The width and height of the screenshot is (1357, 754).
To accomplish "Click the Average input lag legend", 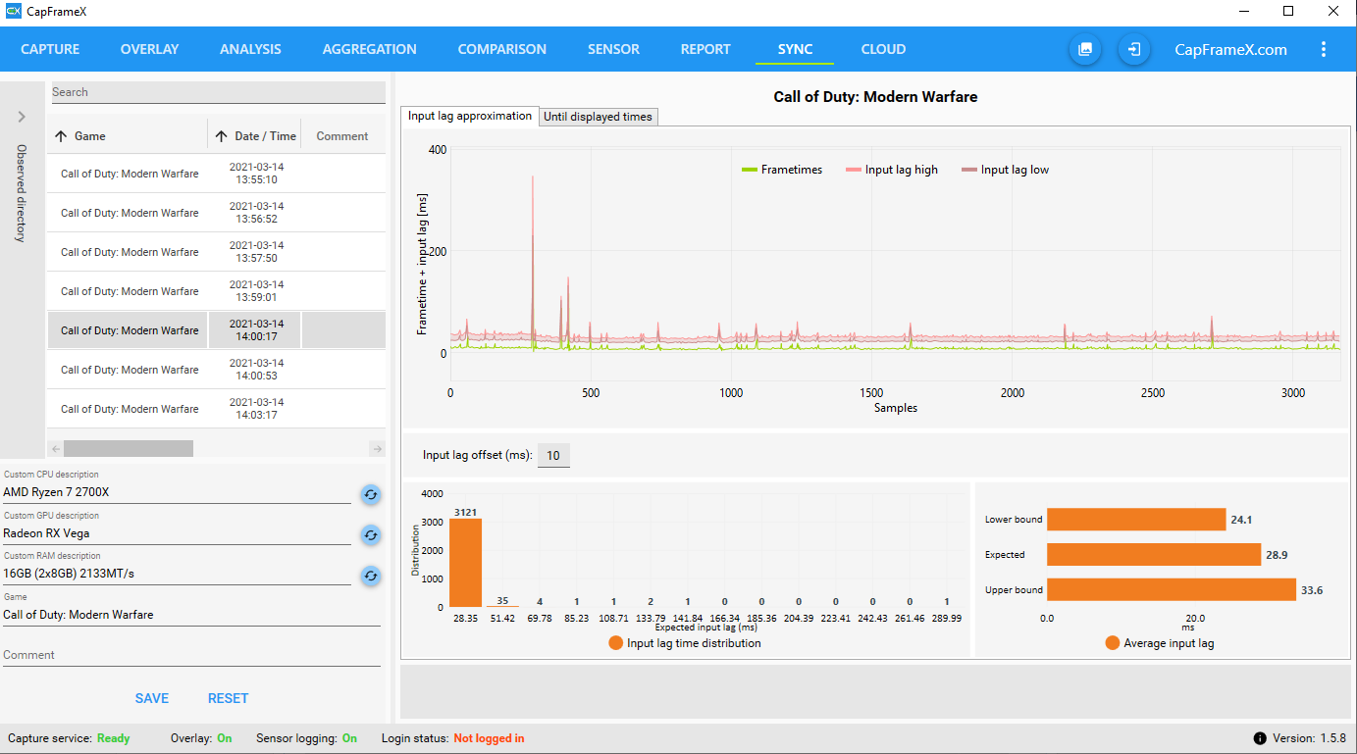I will pyautogui.click(x=1160, y=643).
